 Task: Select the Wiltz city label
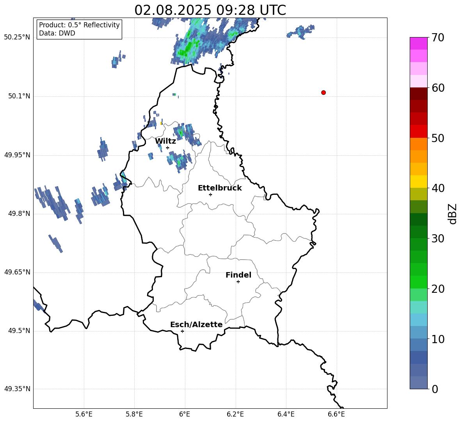(165, 141)
